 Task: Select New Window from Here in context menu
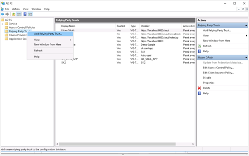click(48, 45)
